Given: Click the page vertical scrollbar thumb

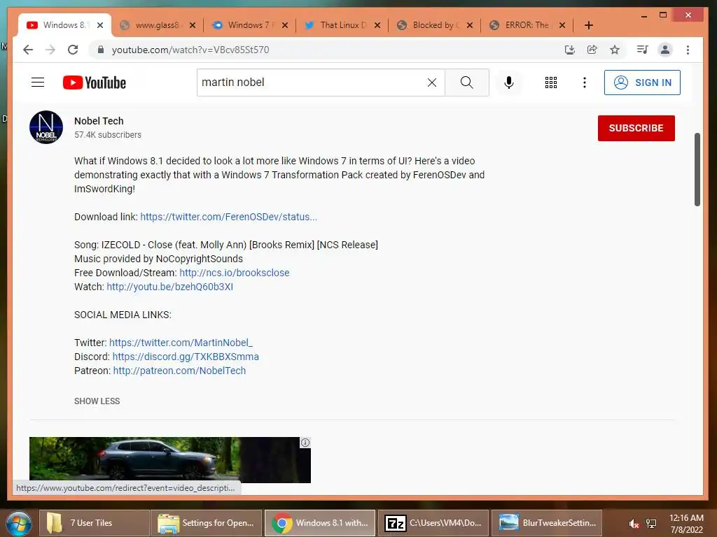Looking at the screenshot, I should (697, 169).
